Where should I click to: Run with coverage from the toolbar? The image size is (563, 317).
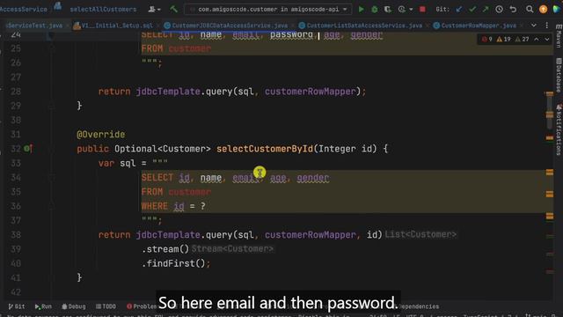(x=388, y=10)
